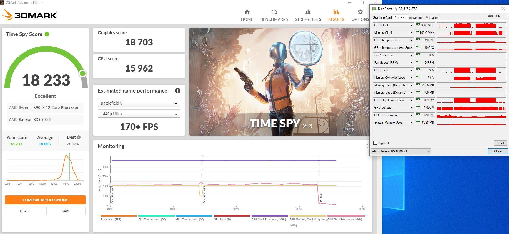Click the Estimated game performance info icon
The image size is (509, 234).
[x=178, y=91]
